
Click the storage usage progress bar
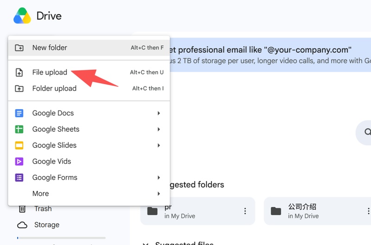[x=61, y=238]
